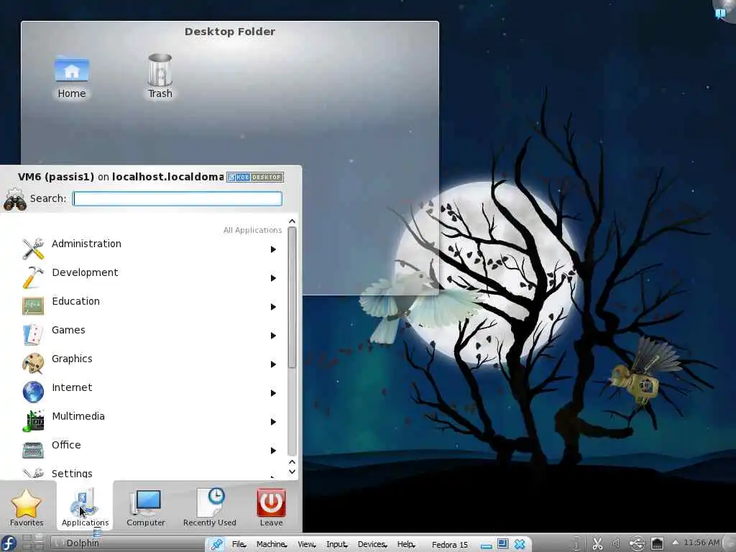Click the KDE Desktop badge
Screen dimensions: 736x552
(255, 177)
